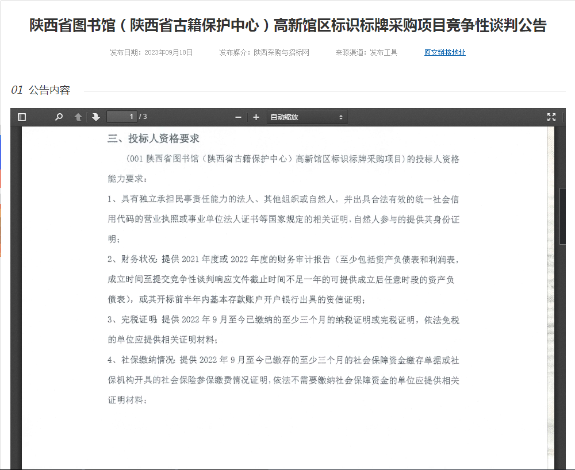The image size is (575, 470).
Task: Go to the next PDF page
Action: tap(95, 117)
